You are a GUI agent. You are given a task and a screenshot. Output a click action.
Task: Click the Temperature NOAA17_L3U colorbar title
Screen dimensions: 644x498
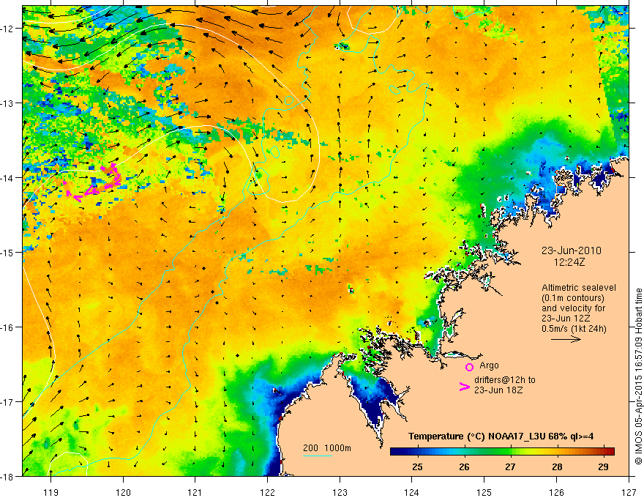point(501,436)
